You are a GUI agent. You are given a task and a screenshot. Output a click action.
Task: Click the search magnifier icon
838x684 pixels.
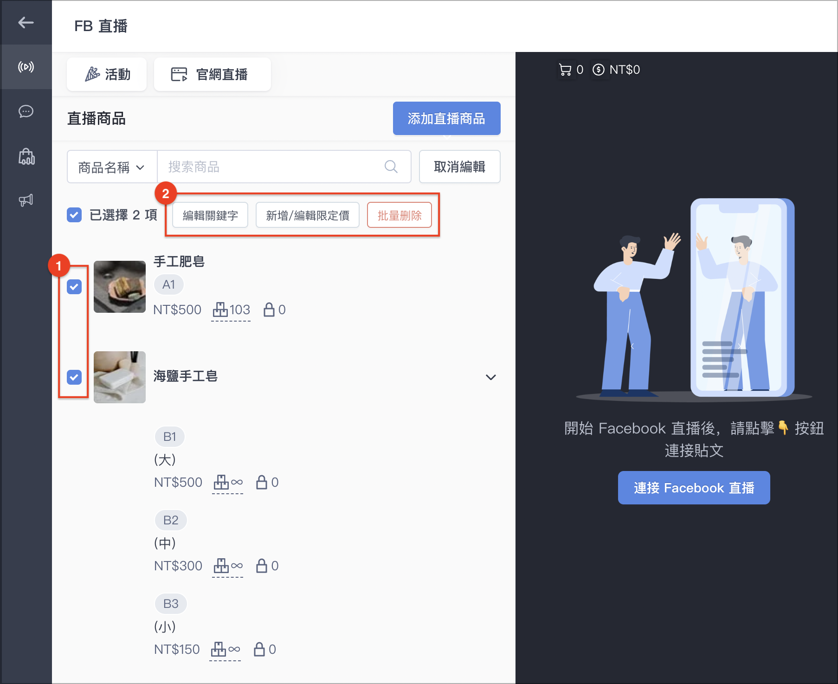(391, 167)
